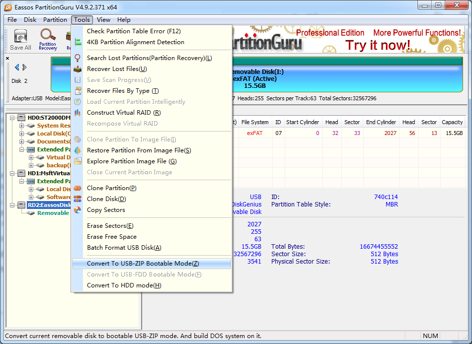Click the HD1:MsftVirtual disk drive icon
Image resolution: width=472 pixels, height=344 pixels.
point(21,173)
